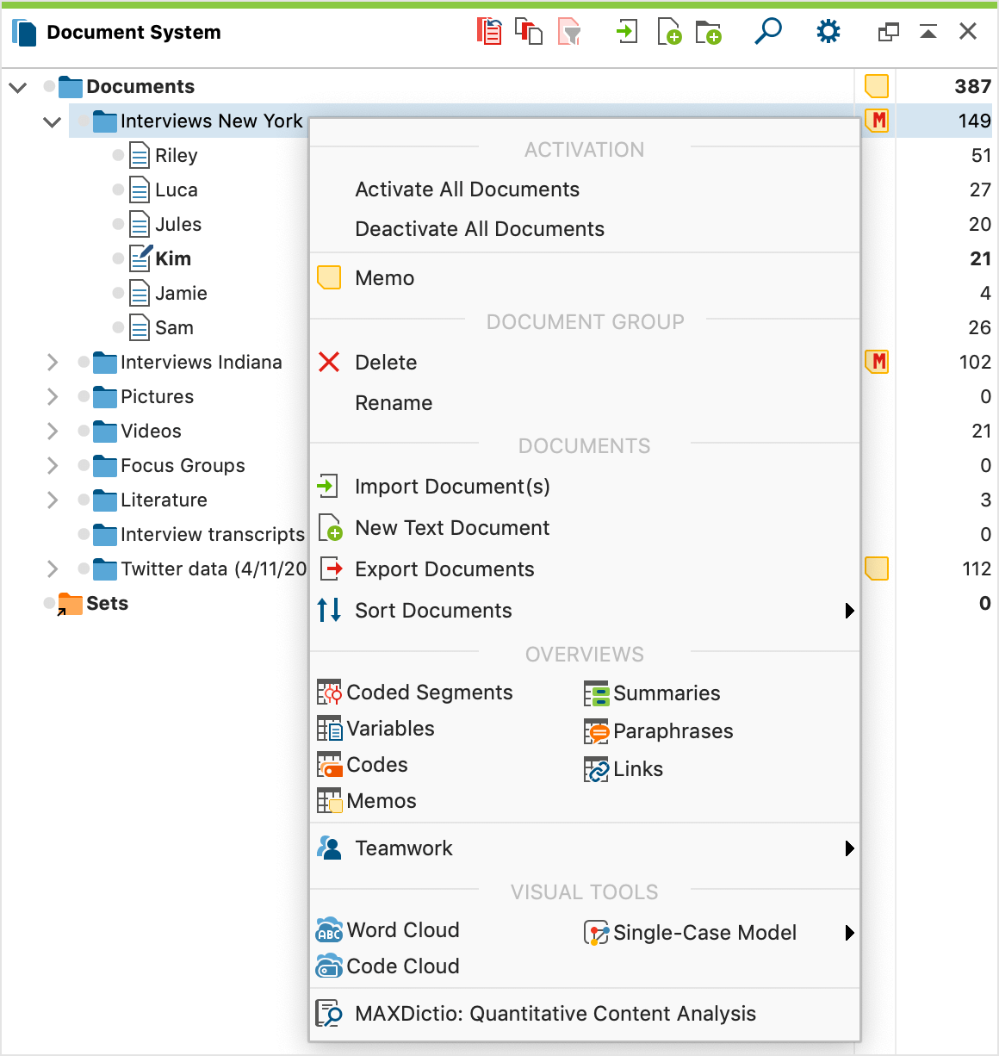999x1056 pixels.
Task: Expand the Videos group
Action: click(x=53, y=431)
